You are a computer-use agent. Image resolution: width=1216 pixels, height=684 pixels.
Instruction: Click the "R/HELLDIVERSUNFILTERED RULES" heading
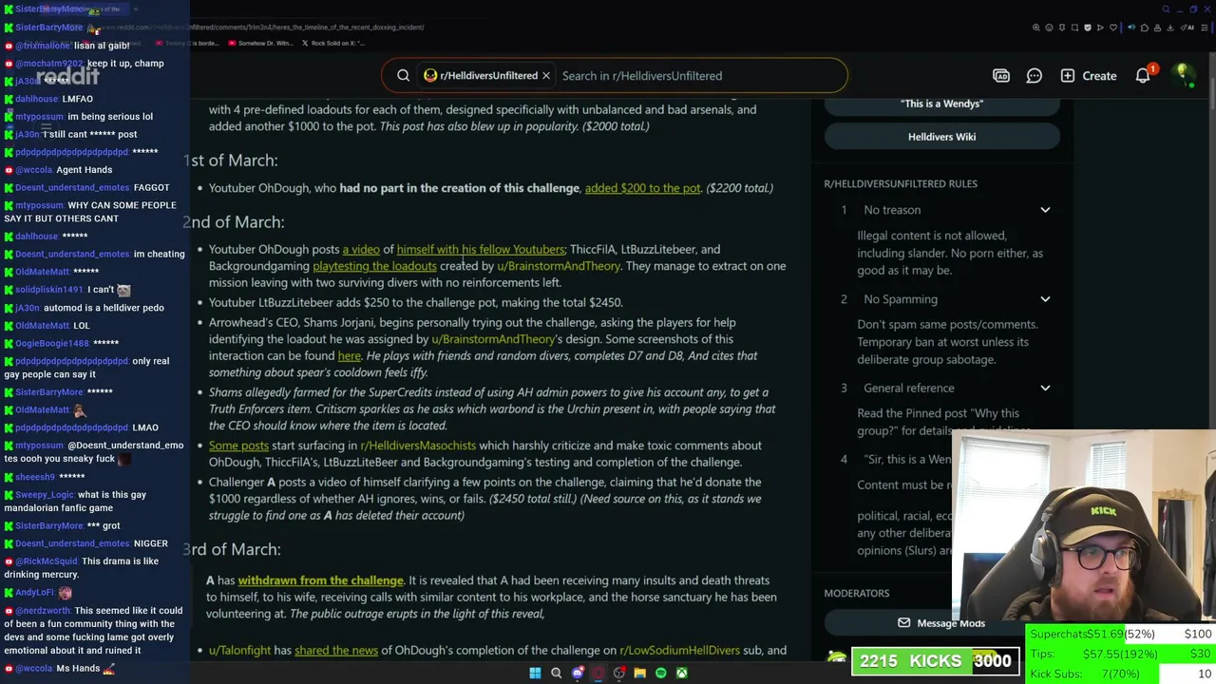pyautogui.click(x=901, y=184)
